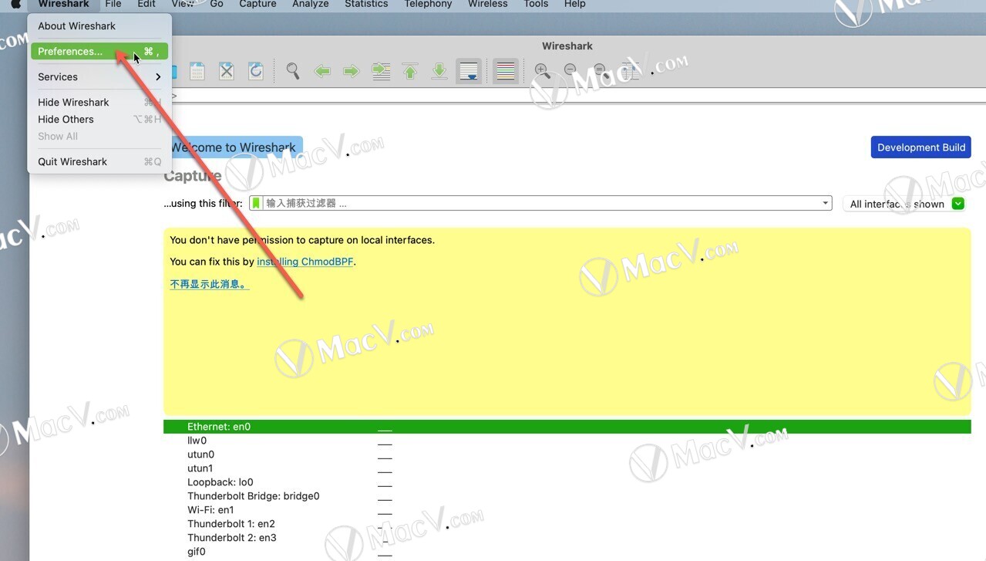This screenshot has width=986, height=561.
Task: Open the Wireless menu
Action: pyautogui.click(x=488, y=4)
